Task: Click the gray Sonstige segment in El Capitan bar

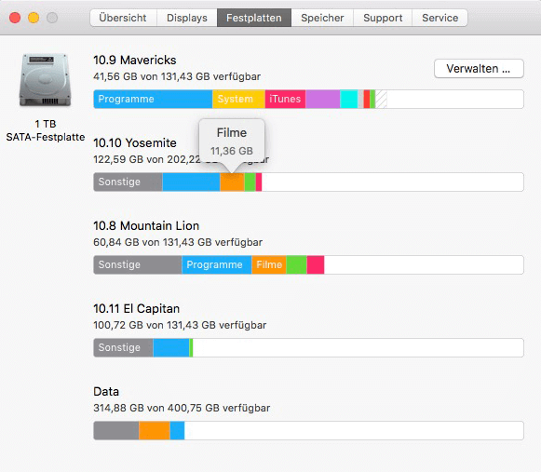Action: pyautogui.click(x=123, y=347)
